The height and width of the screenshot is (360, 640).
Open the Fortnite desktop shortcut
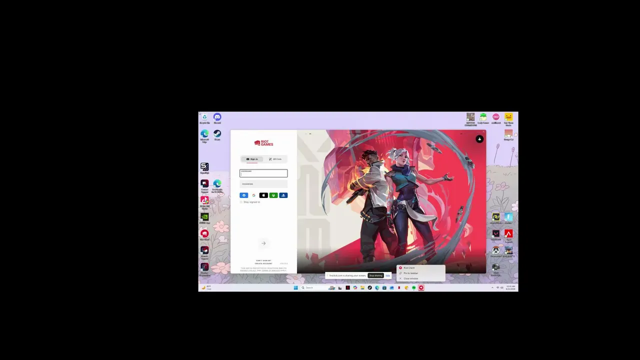pyautogui.click(x=508, y=218)
